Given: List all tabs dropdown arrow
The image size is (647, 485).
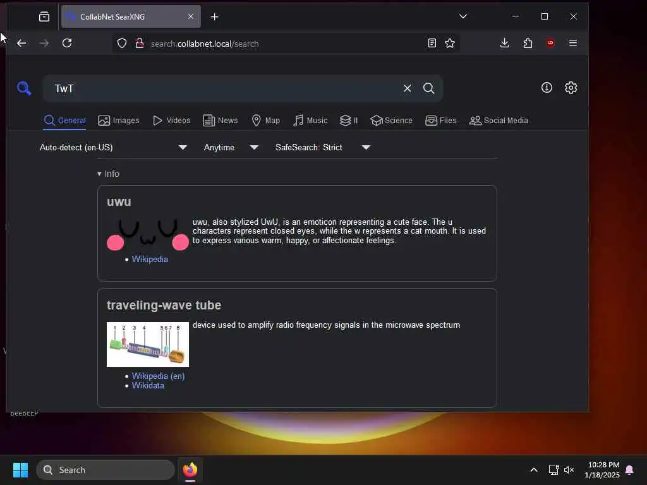Looking at the screenshot, I should coord(463,16).
